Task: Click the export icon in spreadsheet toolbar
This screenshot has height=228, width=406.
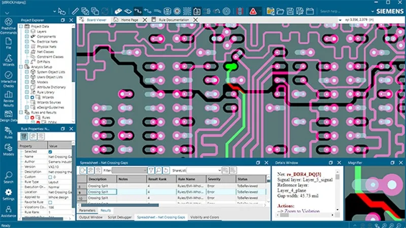Action: click(x=83, y=170)
